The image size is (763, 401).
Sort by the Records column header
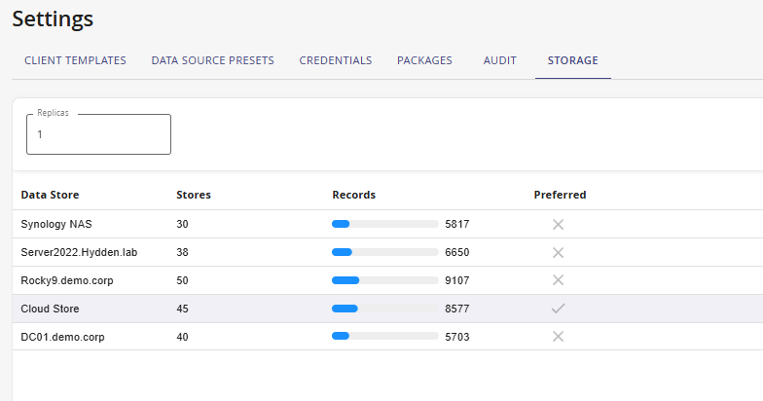[353, 195]
